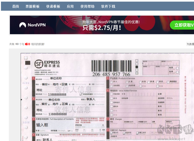This screenshot has height=141, width=194.
Task: Tick the 代收货款 checkbox under Value Added Services
Action: click(112, 94)
